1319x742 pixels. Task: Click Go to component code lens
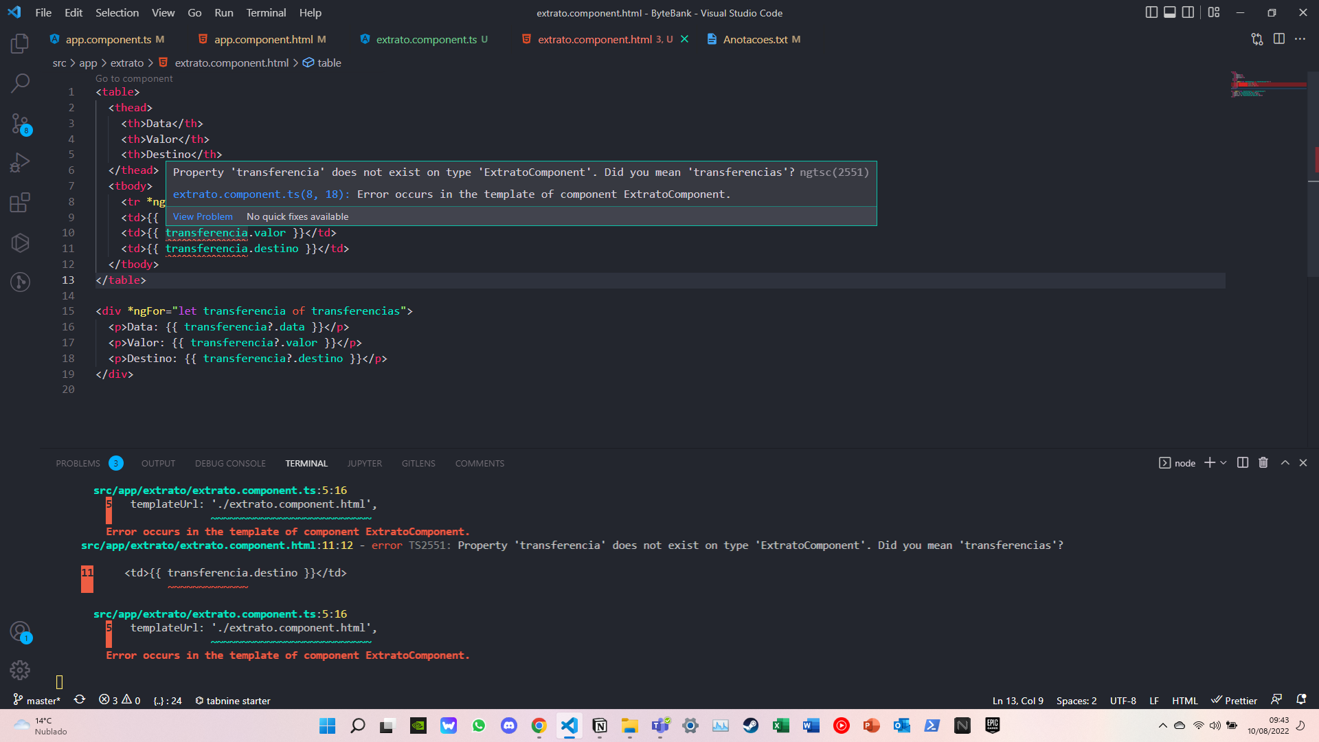click(x=134, y=78)
